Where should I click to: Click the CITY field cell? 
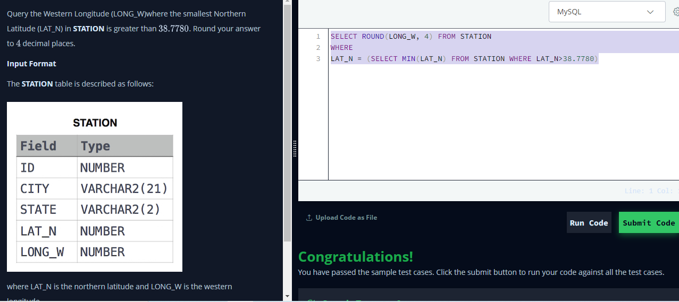click(x=47, y=188)
